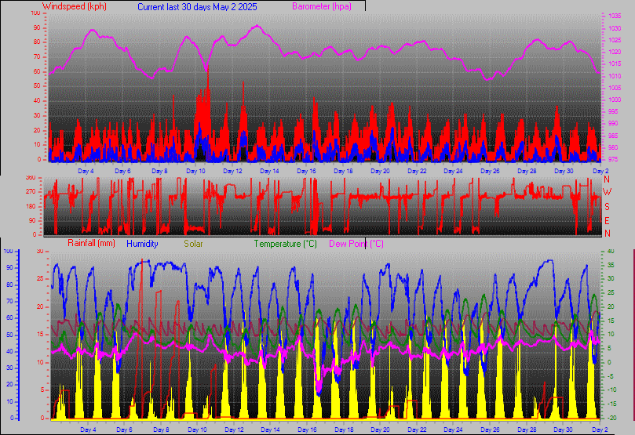Select '-5' on the green temperature axis
635x435 pixels.
(609, 376)
